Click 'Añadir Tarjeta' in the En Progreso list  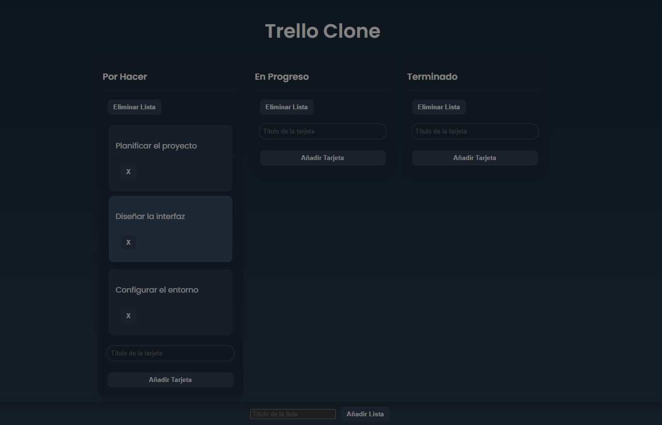(x=322, y=158)
